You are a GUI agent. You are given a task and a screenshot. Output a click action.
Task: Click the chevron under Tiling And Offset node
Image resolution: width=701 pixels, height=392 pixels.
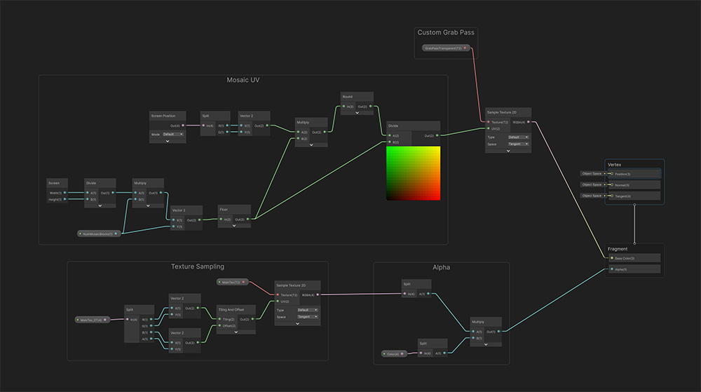tap(236, 332)
